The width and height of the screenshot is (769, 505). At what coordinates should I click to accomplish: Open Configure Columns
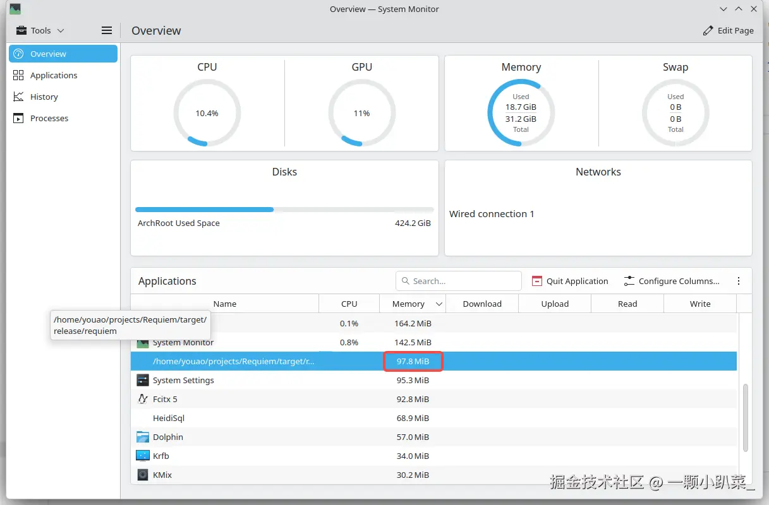tap(672, 281)
